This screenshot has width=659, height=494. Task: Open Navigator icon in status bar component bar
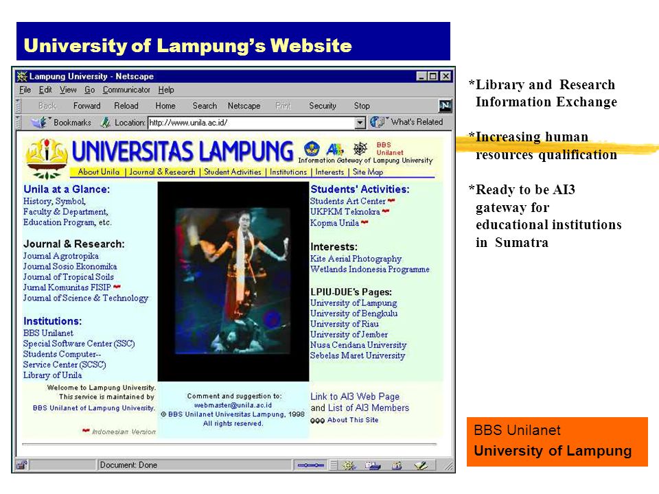tap(349, 465)
